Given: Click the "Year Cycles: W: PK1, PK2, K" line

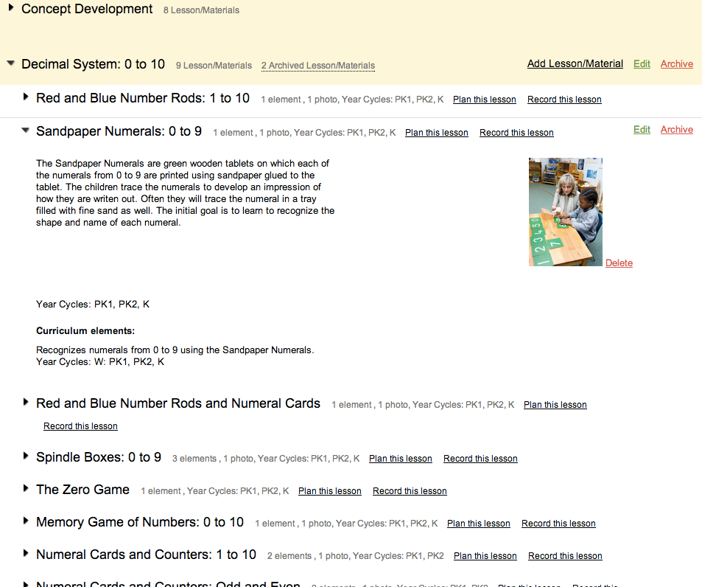Looking at the screenshot, I should (x=100, y=361).
